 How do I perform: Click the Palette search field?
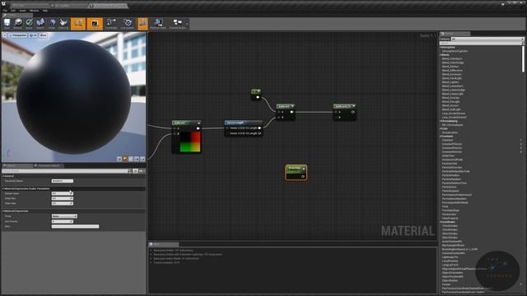tap(481, 44)
